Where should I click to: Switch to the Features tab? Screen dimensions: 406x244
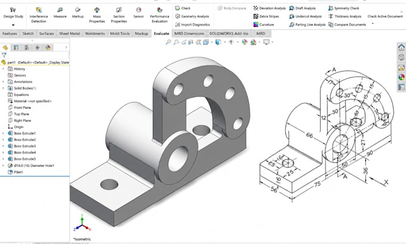(10, 33)
